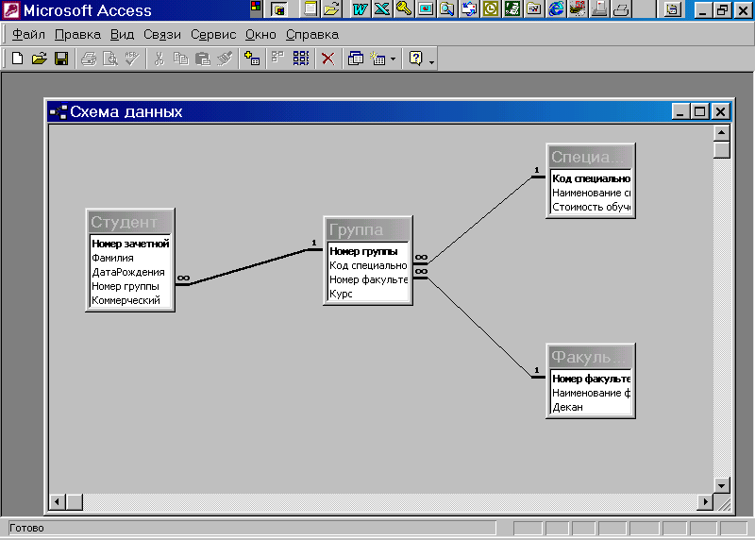This screenshot has height=540, width=755.
Task: Click the Cut scissors icon
Action: tap(159, 59)
